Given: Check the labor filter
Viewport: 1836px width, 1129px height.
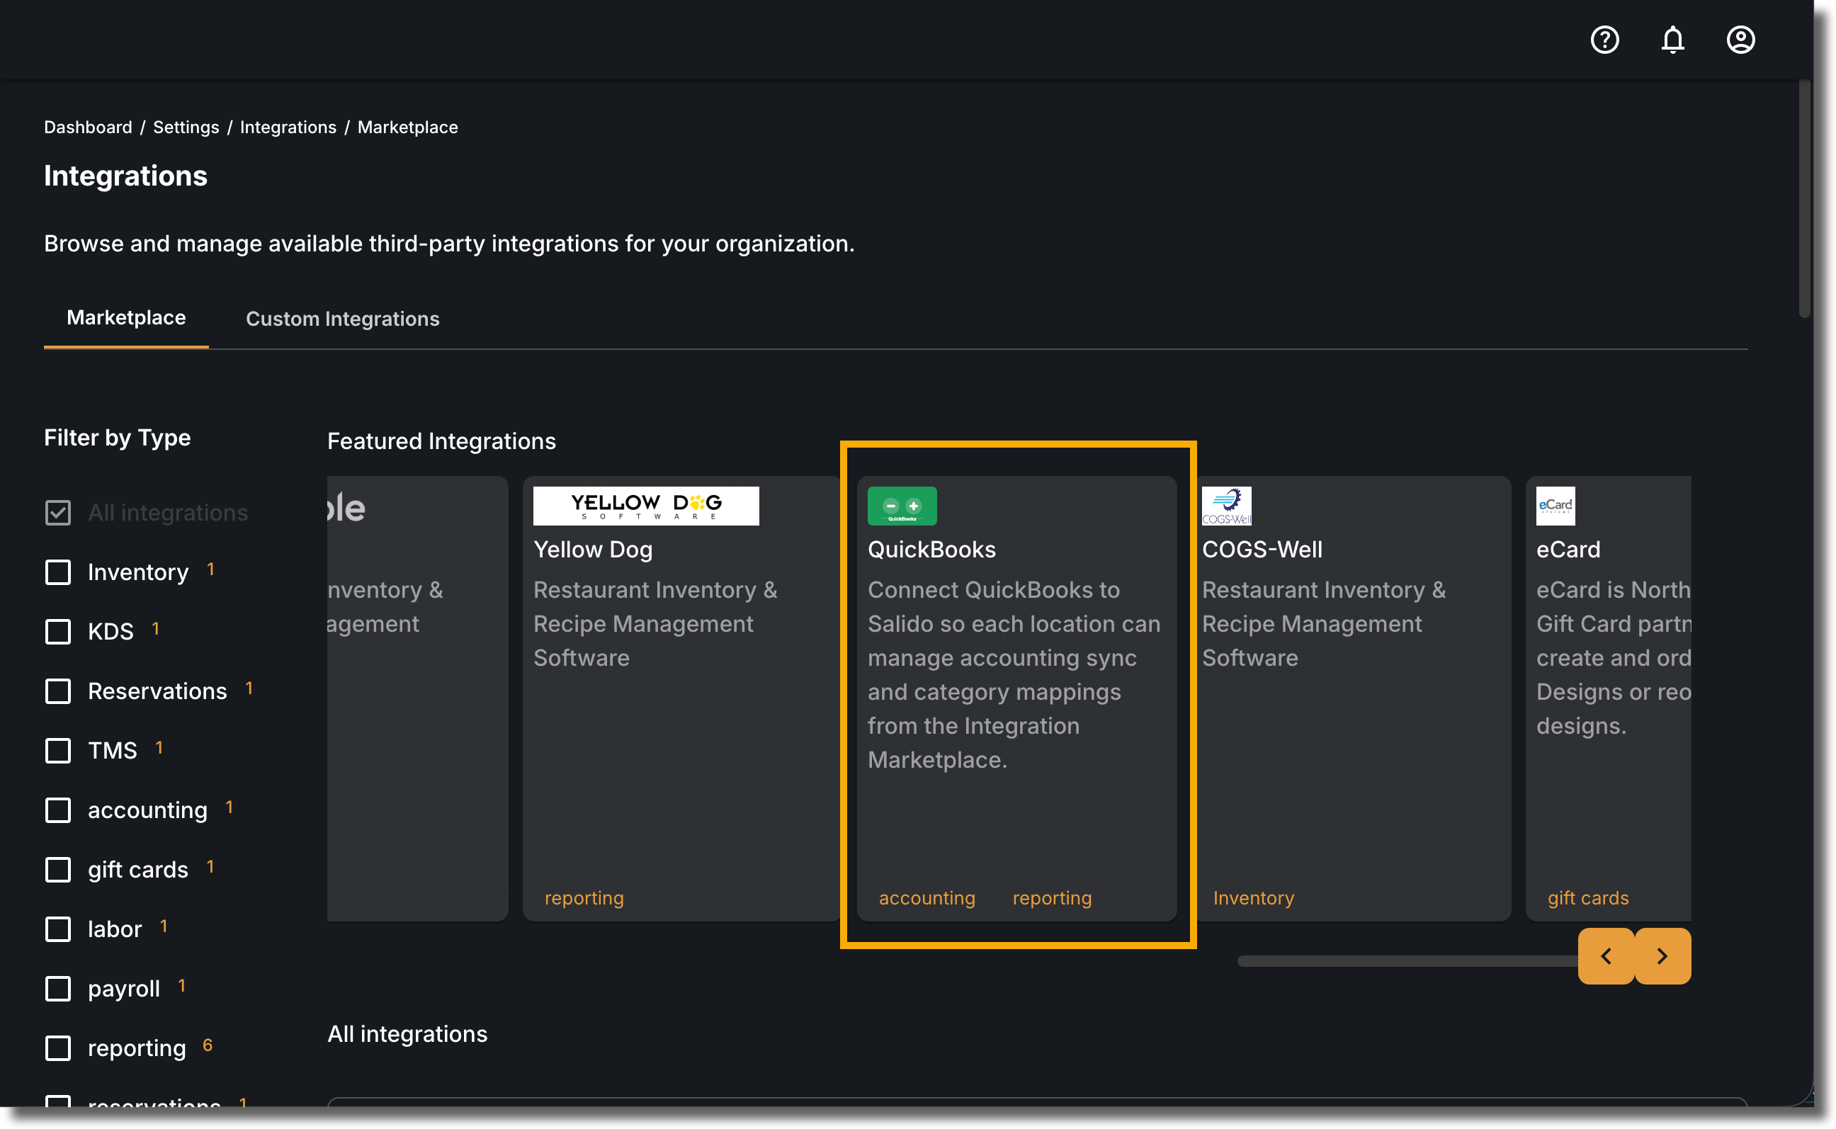Looking at the screenshot, I should tap(58, 929).
